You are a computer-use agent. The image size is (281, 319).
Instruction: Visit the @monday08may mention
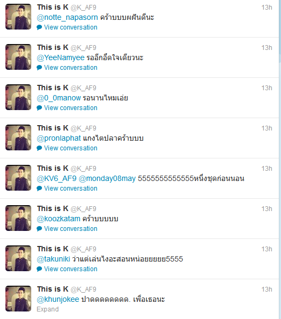(107, 179)
